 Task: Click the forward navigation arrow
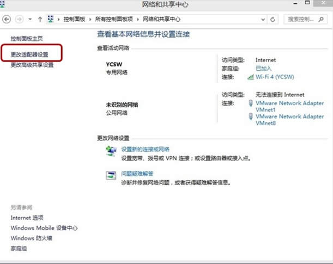pos(19,19)
